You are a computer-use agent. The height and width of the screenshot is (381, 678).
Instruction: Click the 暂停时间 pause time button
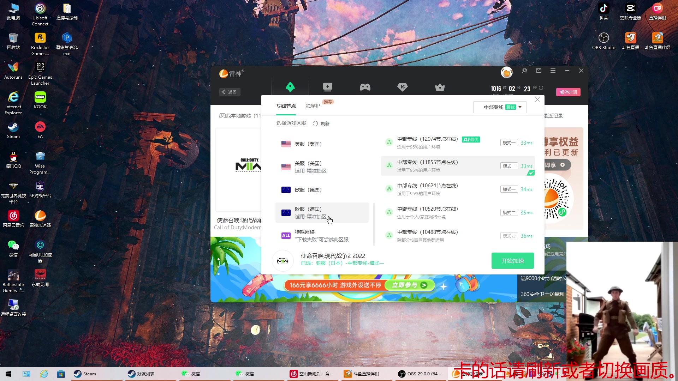569,92
